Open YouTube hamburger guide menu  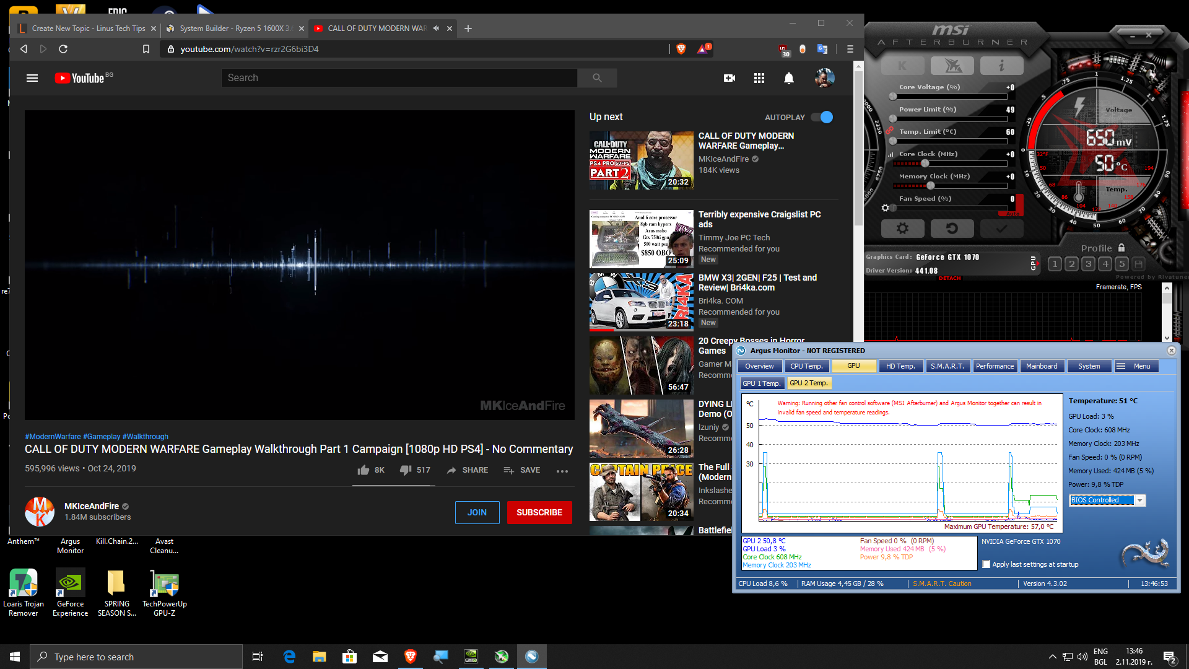(x=32, y=78)
